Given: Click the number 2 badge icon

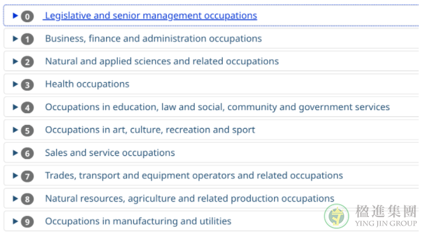Looking at the screenshot, I should 27,62.
